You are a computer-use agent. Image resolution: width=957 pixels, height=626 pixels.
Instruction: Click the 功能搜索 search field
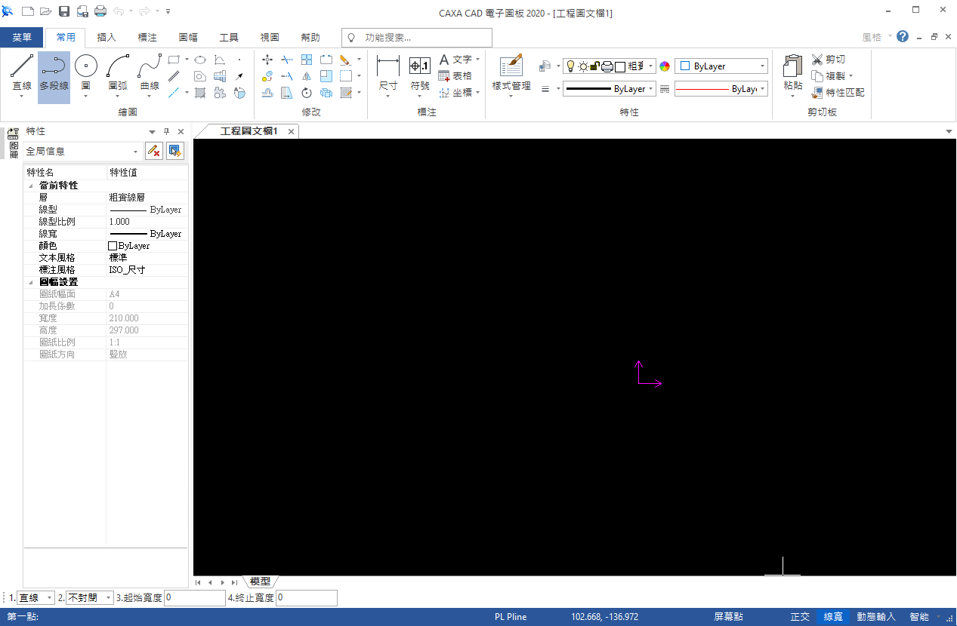coord(417,37)
